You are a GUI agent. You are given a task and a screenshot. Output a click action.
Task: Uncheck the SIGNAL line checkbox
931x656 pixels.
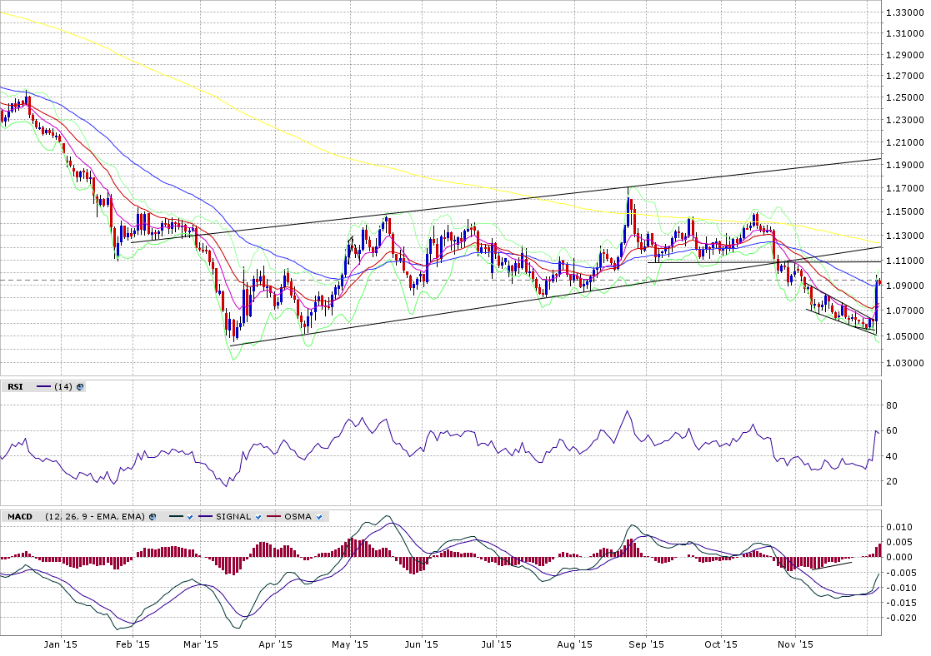(258, 516)
